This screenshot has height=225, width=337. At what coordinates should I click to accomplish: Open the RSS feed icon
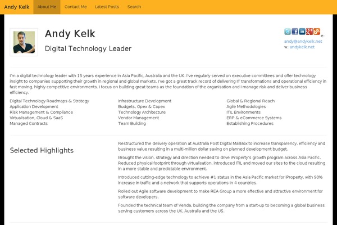pos(317,31)
